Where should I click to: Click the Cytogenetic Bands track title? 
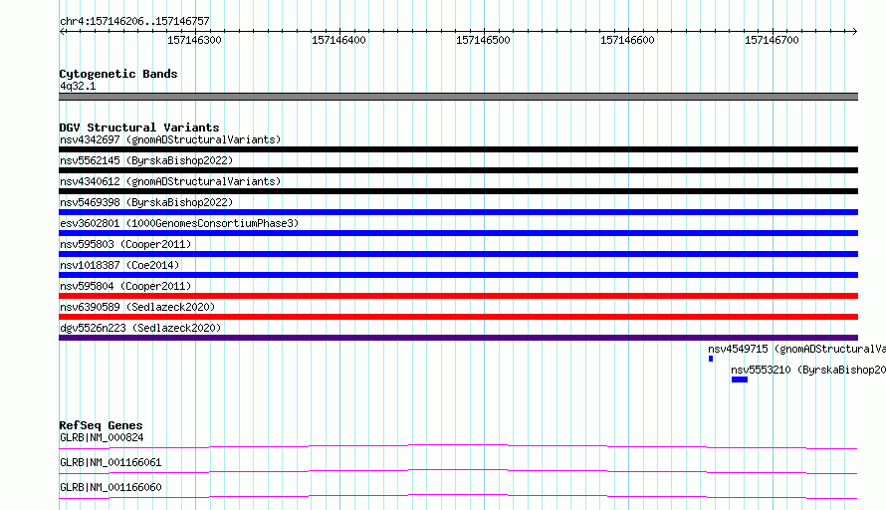tap(118, 74)
